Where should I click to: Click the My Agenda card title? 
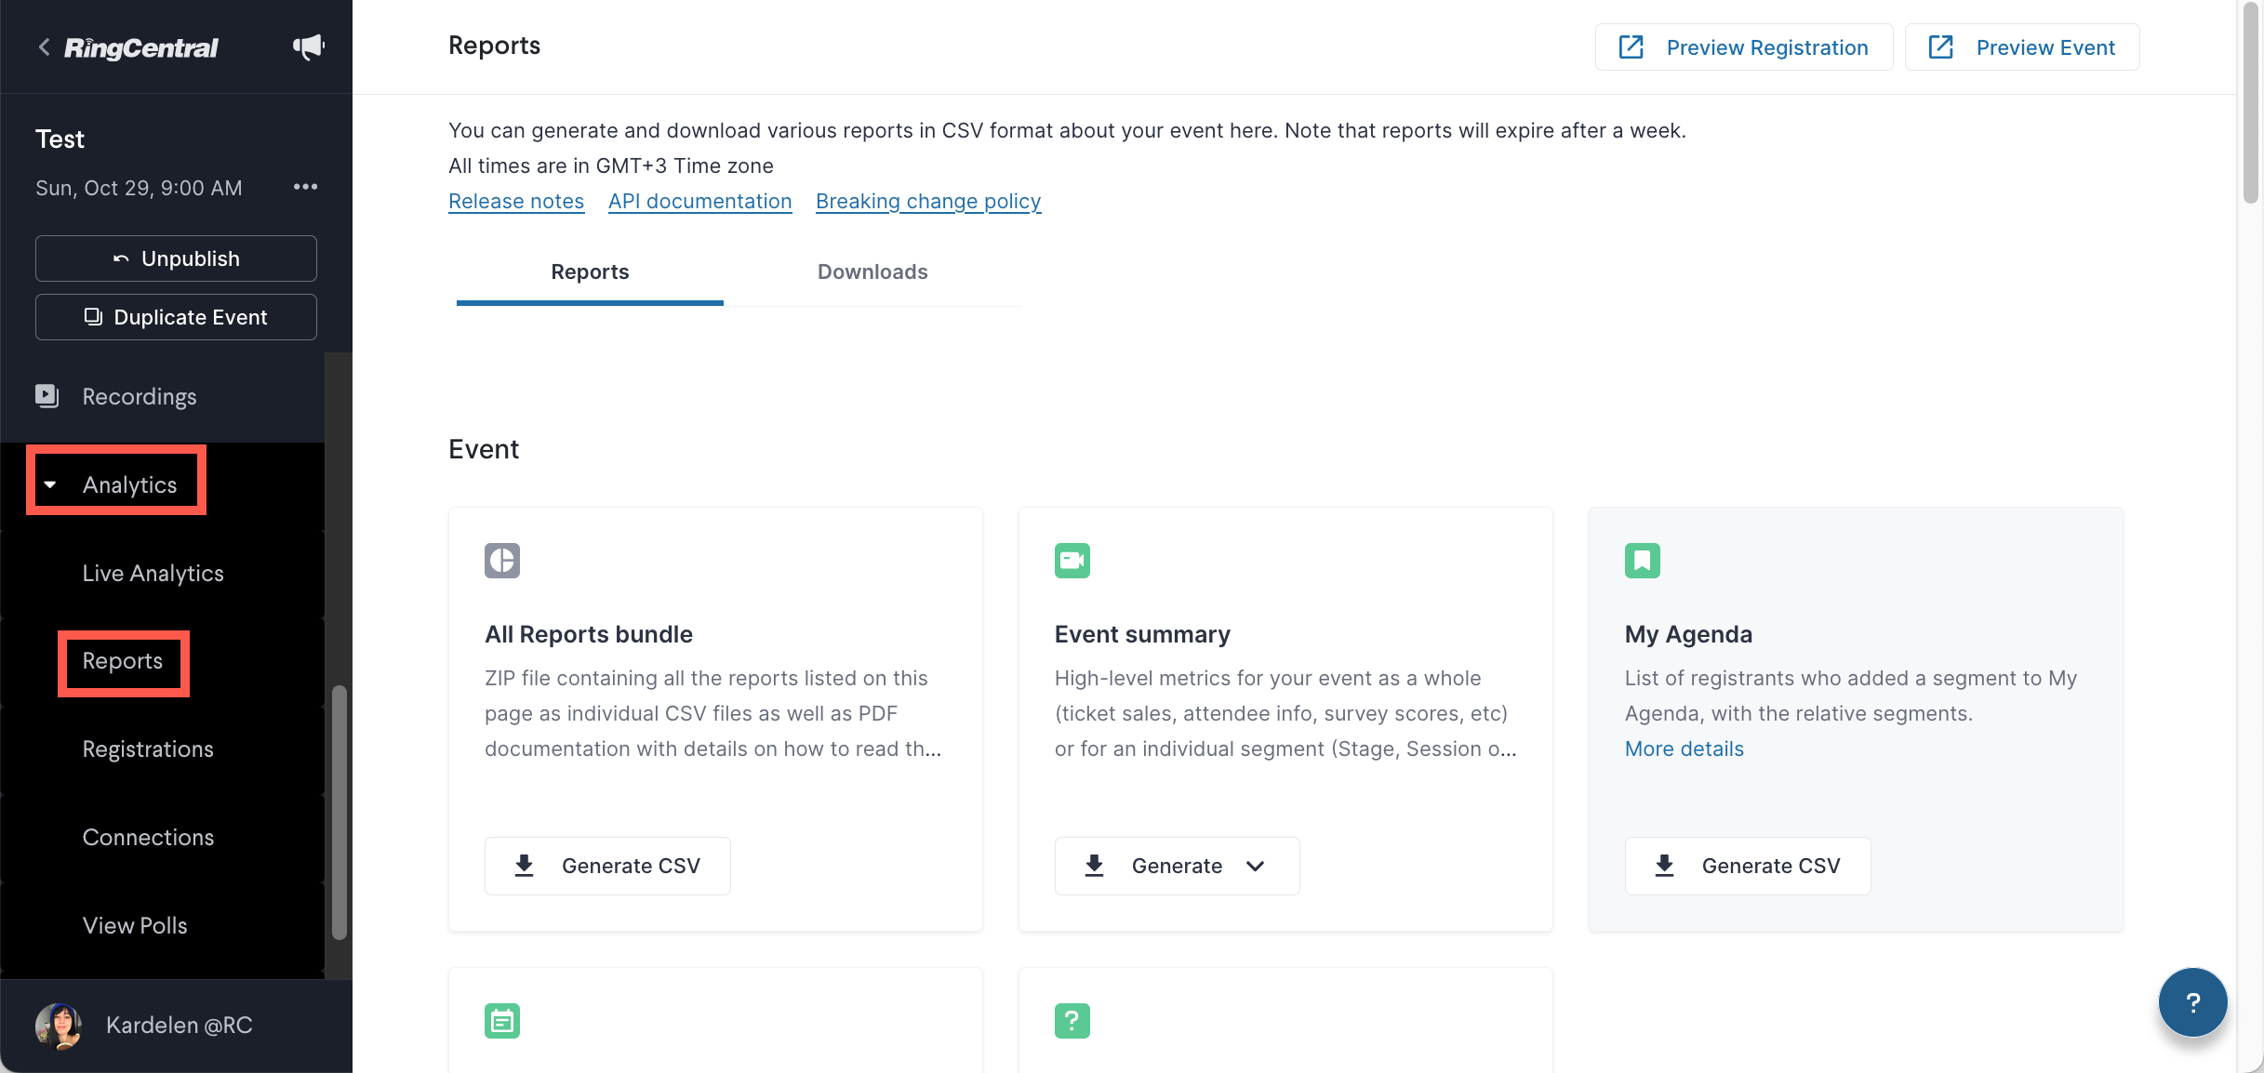[x=1688, y=634]
